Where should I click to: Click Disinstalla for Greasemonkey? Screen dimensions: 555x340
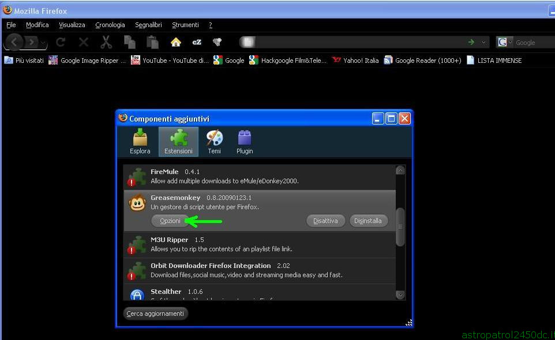pos(367,221)
